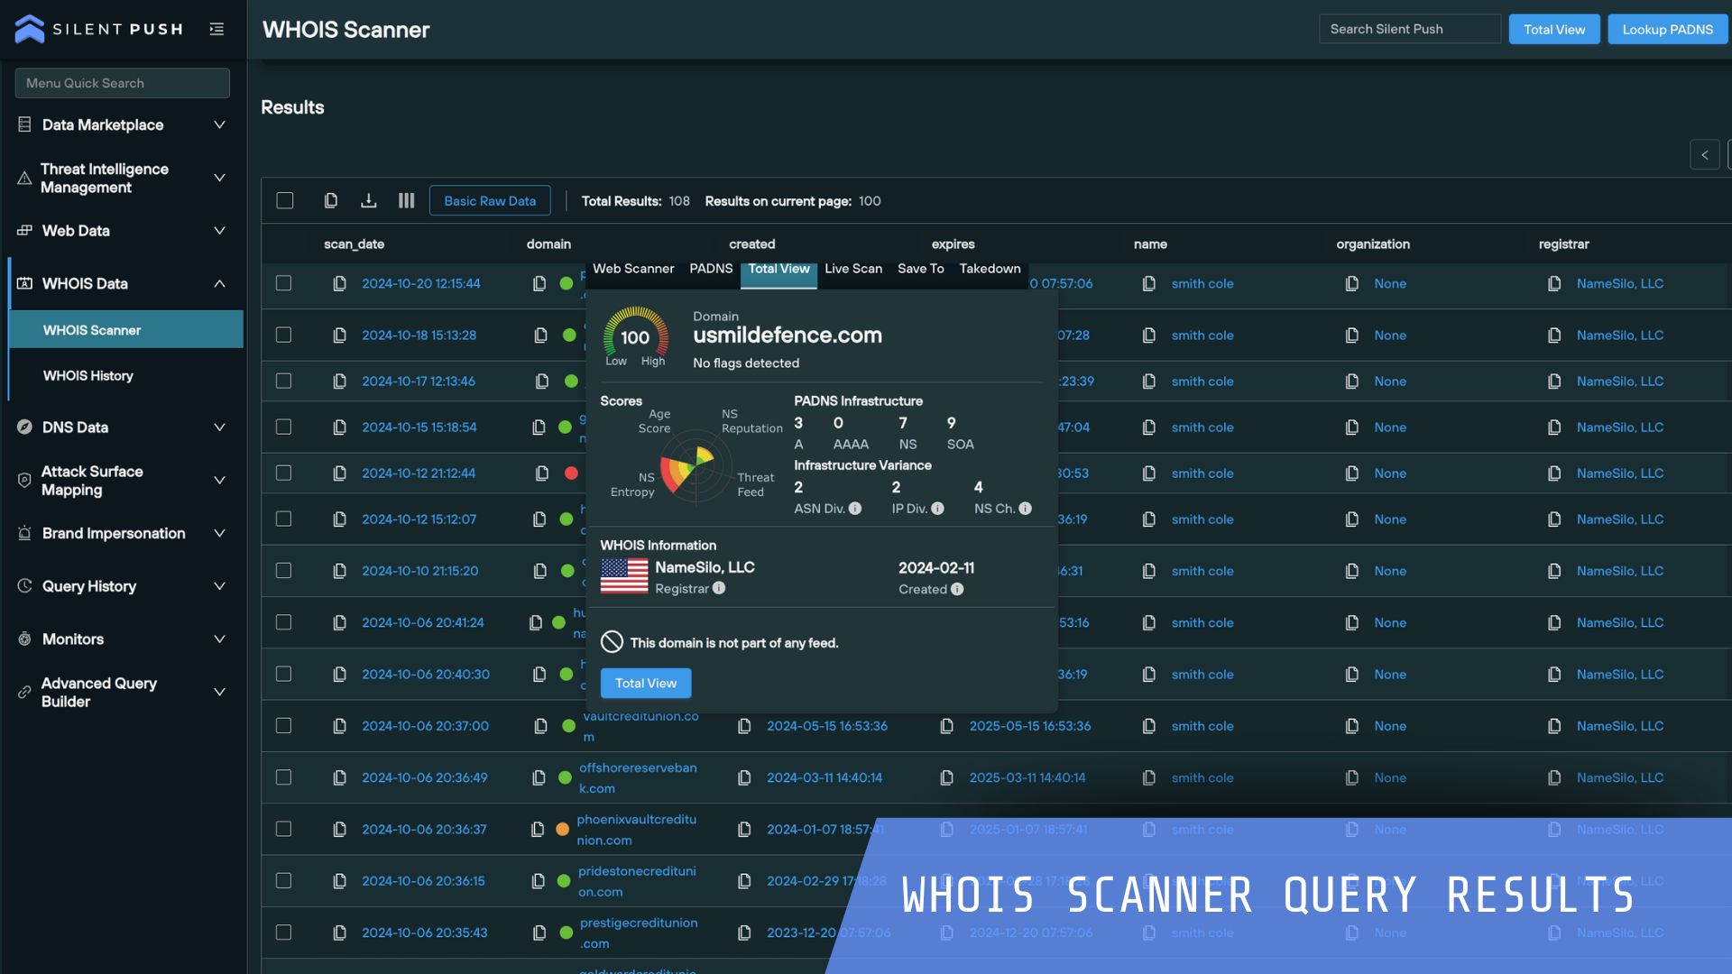Check the 2024-10-15 15:18:54 row
The image size is (1732, 974).
283,427
